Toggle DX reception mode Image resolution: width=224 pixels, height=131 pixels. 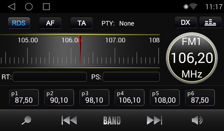tap(185, 22)
